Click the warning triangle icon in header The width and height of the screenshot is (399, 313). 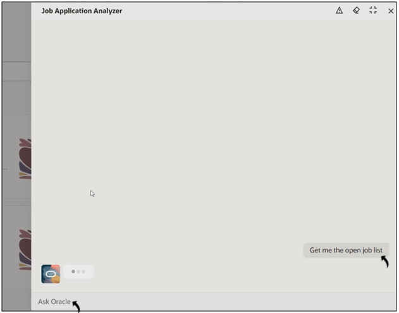(x=340, y=11)
